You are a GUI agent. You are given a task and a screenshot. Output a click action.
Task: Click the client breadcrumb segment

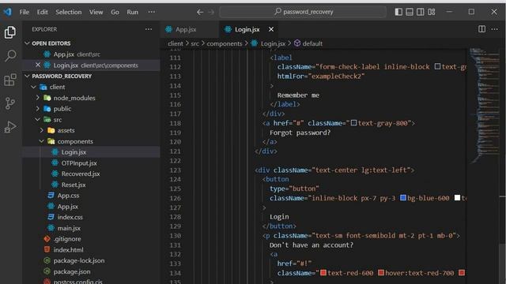176,43
